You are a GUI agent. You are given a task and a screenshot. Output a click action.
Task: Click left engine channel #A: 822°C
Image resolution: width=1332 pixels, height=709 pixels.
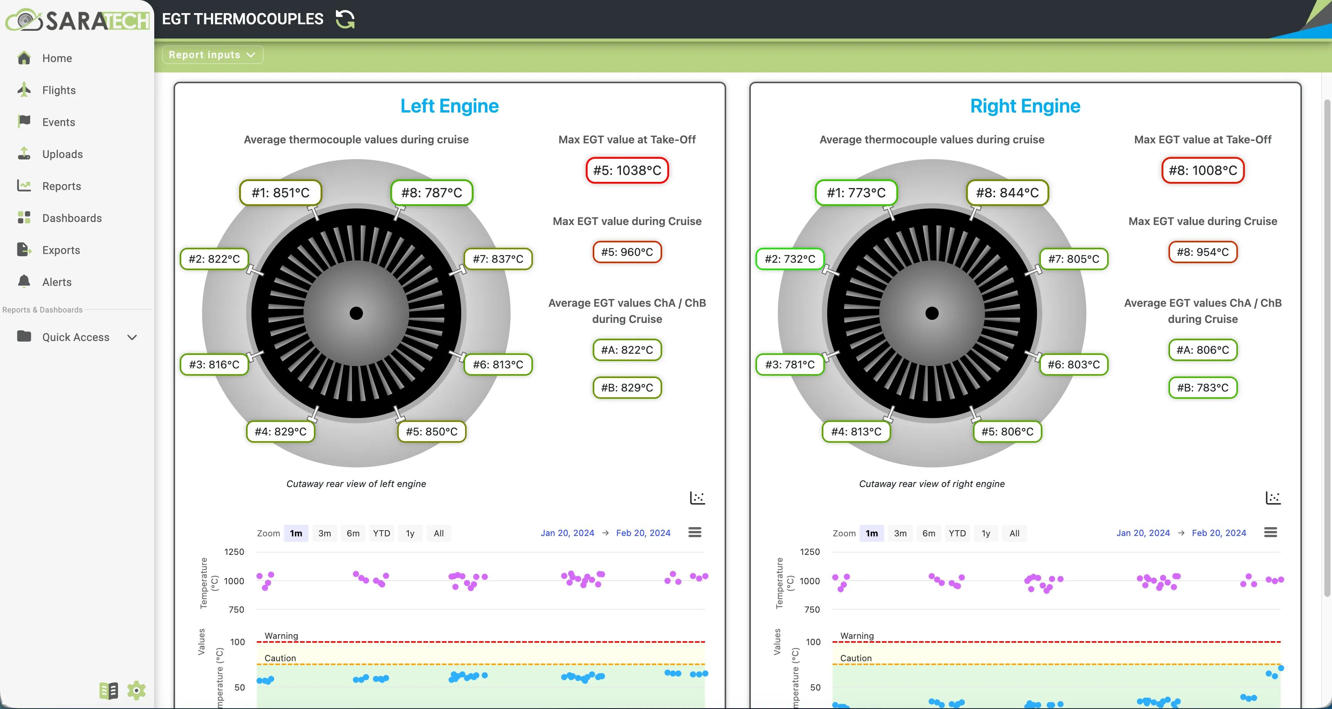pos(627,350)
